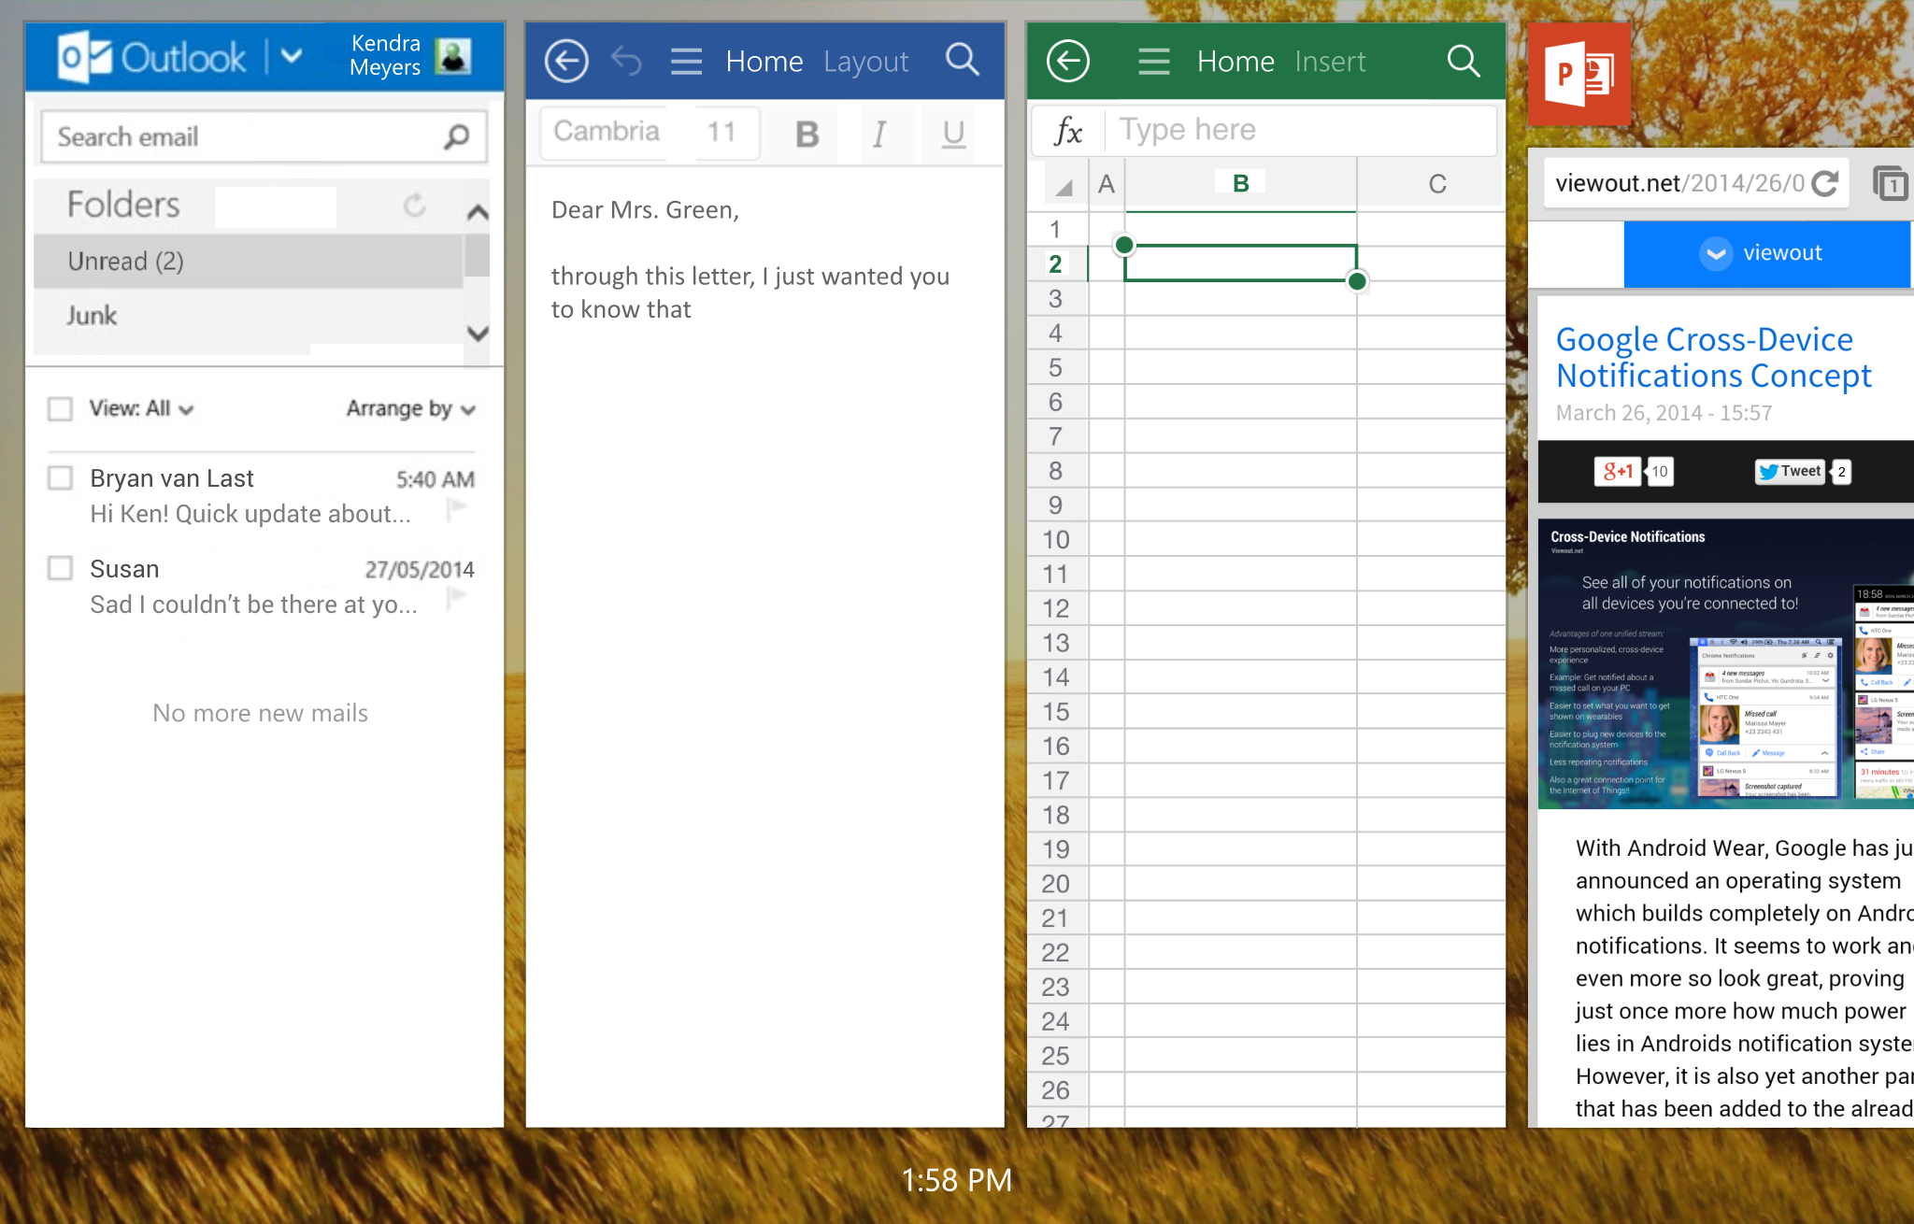
Task: Flag the Bryan van Last email
Action: [457, 509]
